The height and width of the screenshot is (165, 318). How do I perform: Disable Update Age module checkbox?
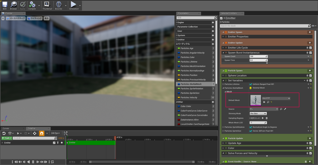pyautogui.click(x=311, y=143)
